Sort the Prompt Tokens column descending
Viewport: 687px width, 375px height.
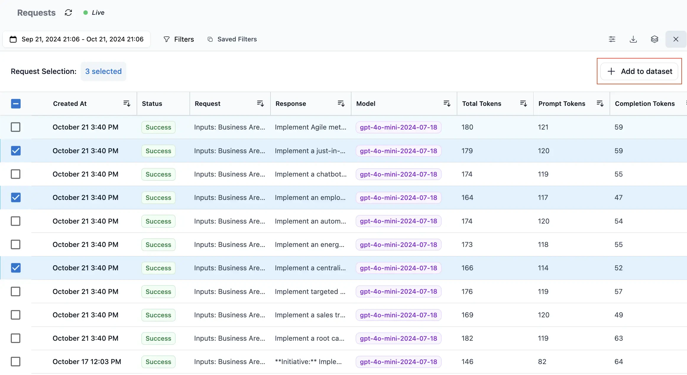(x=600, y=103)
